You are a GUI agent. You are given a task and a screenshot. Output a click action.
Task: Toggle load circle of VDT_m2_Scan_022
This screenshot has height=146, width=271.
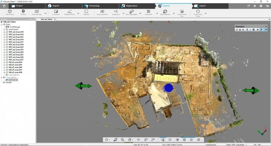(7, 47)
